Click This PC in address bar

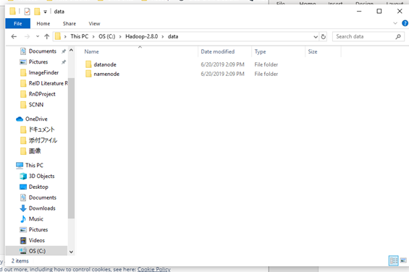pos(80,36)
